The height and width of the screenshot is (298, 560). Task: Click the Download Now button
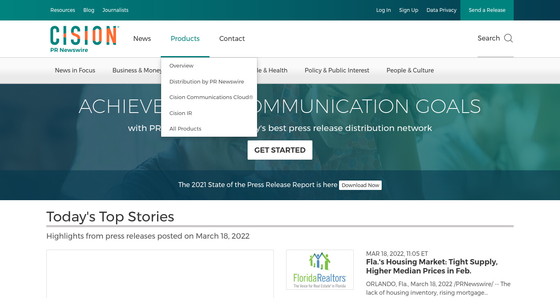(x=360, y=185)
